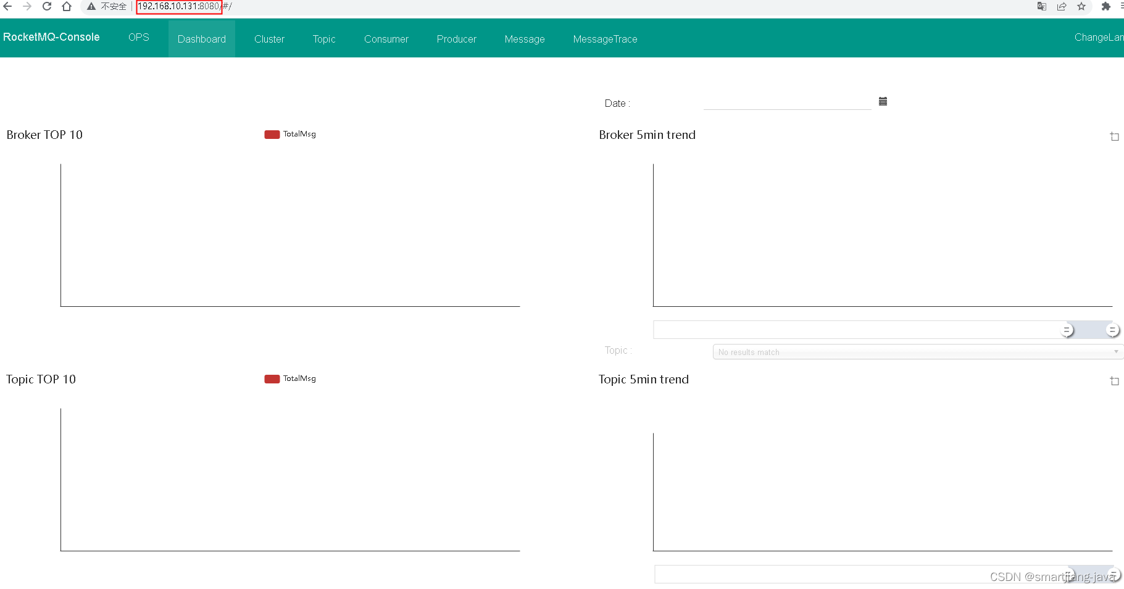Click the Topic 5min trend restore icon
The height and width of the screenshot is (589, 1124).
[1114, 381]
